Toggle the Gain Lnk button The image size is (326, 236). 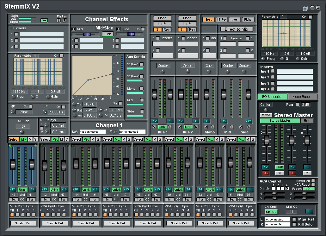point(44,20)
